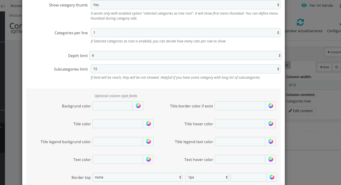Click the Edit content button
The image size is (341, 185).
(x=301, y=111)
